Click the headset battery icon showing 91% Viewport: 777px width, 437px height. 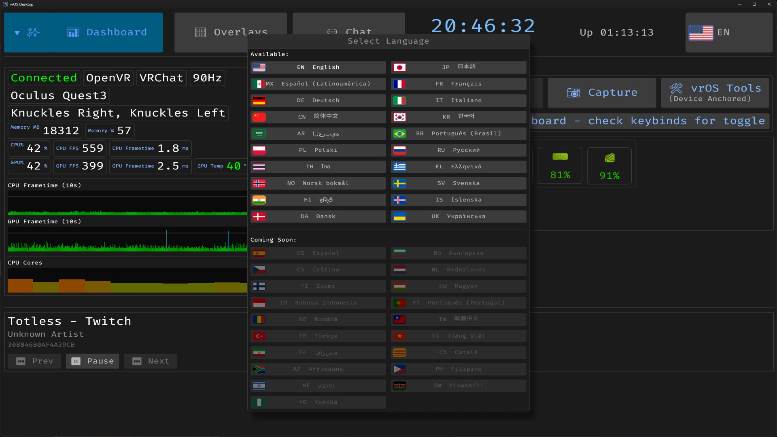point(609,157)
